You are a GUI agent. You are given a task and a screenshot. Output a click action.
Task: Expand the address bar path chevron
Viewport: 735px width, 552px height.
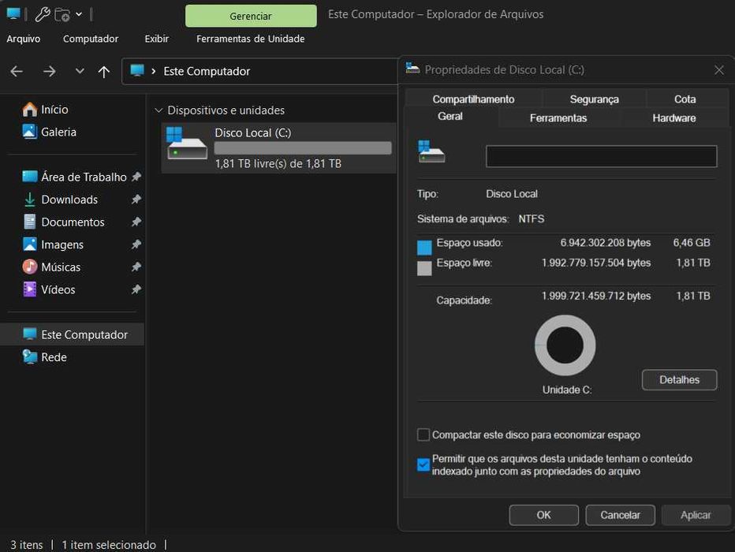point(153,71)
